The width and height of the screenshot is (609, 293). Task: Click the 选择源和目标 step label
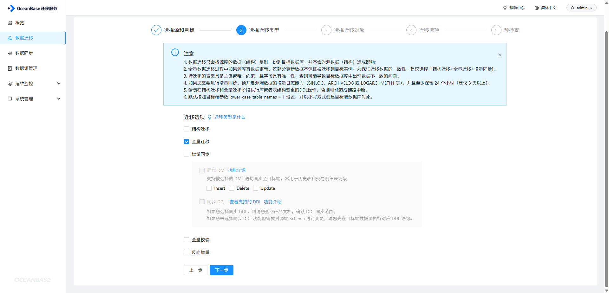179,30
